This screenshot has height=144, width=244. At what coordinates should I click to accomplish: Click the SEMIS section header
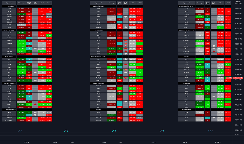[x=186, y=57]
